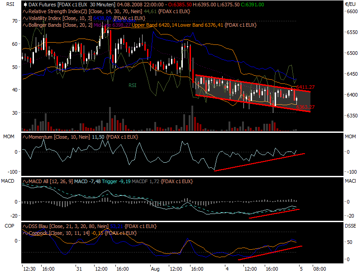
Task: Click the RSI scale value 30
Action: click(x=15, y=113)
